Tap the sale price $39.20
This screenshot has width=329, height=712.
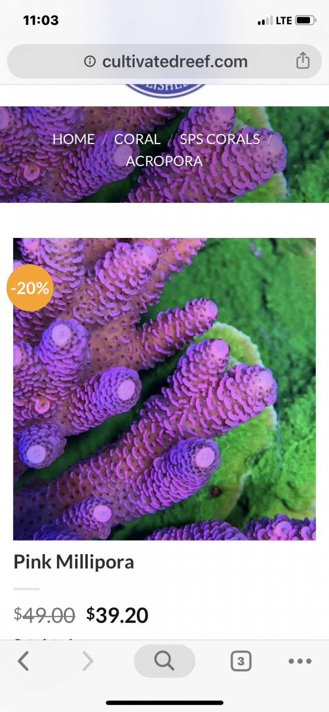point(117,615)
